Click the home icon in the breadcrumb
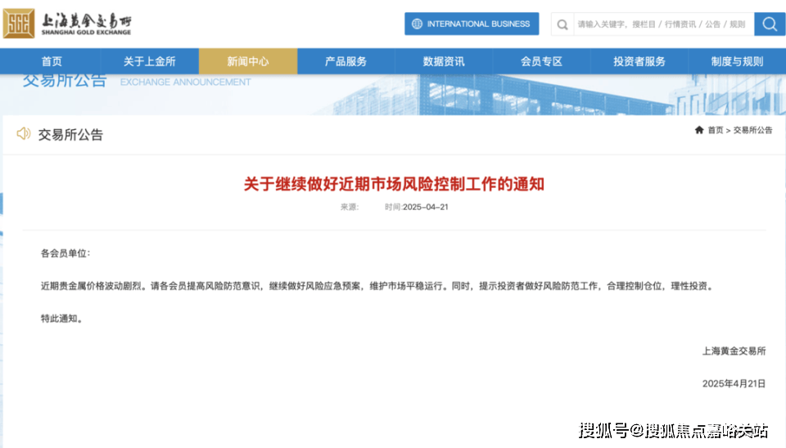 click(698, 130)
